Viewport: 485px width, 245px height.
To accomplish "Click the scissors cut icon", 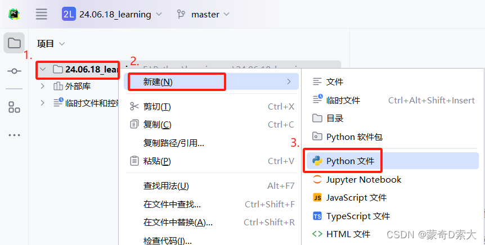I will pos(134,106).
